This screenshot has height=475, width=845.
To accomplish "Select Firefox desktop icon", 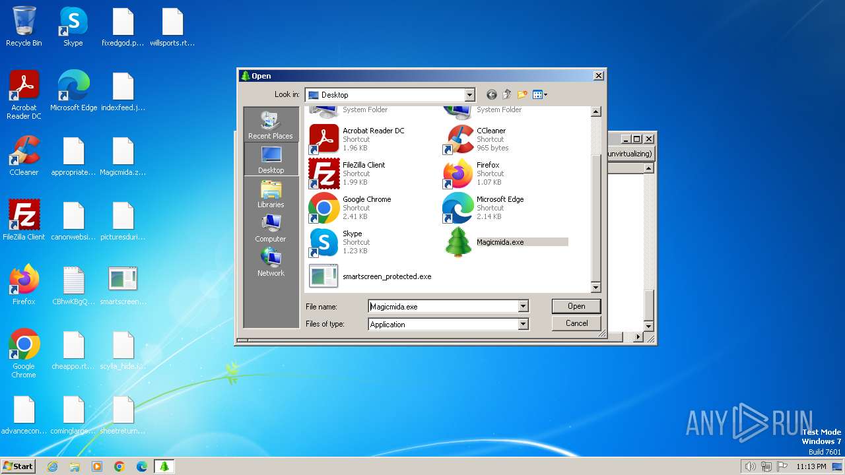I will (24, 285).
